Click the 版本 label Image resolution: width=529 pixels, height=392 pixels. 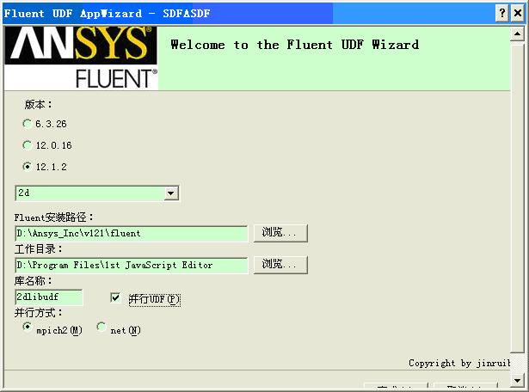pos(38,105)
